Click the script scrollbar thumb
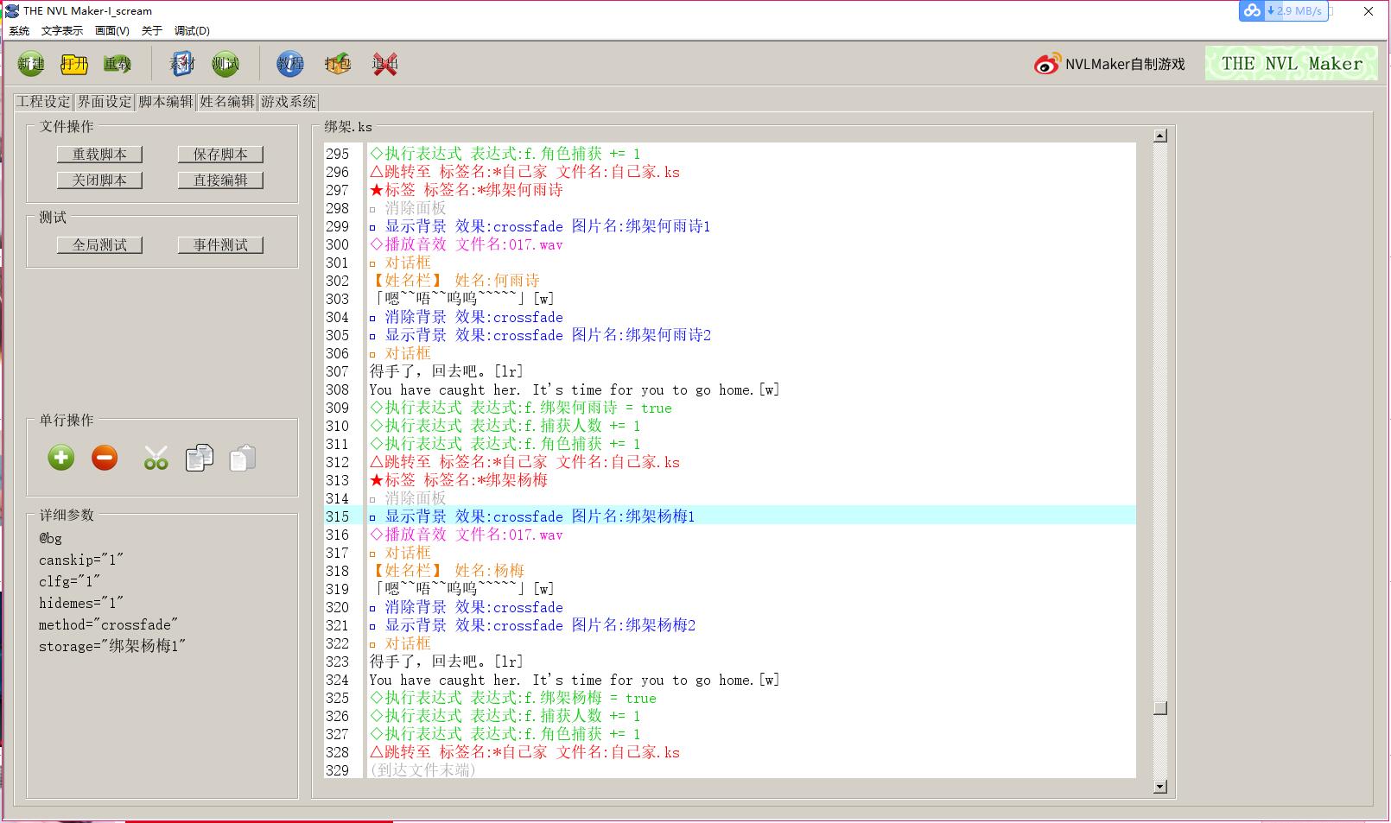Viewport: 1391px width, 823px height. 1160,708
